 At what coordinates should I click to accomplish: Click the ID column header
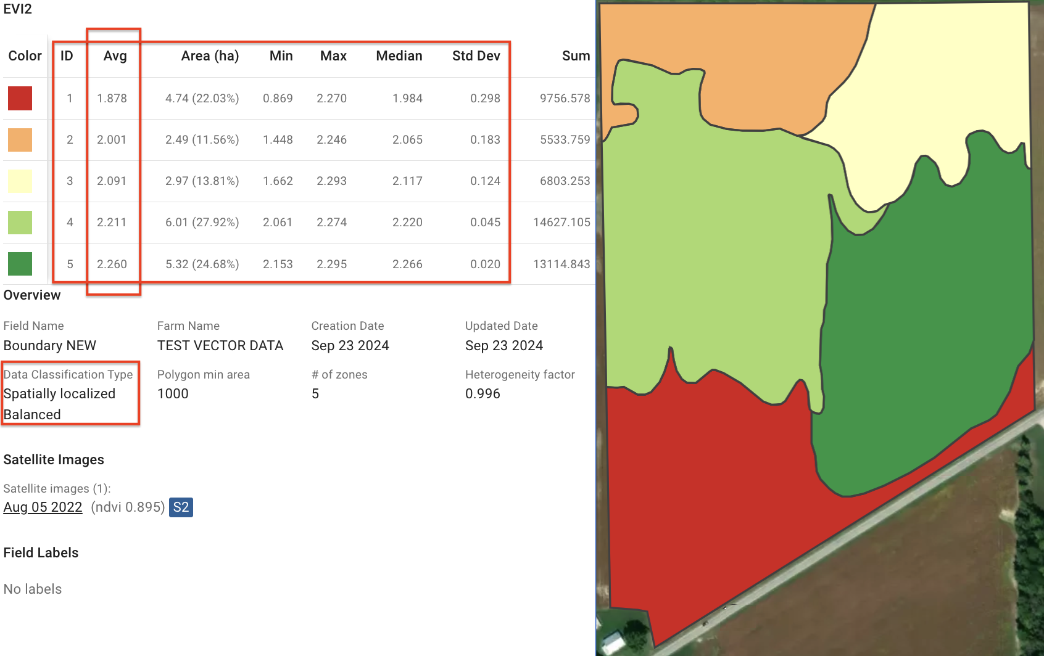point(67,56)
